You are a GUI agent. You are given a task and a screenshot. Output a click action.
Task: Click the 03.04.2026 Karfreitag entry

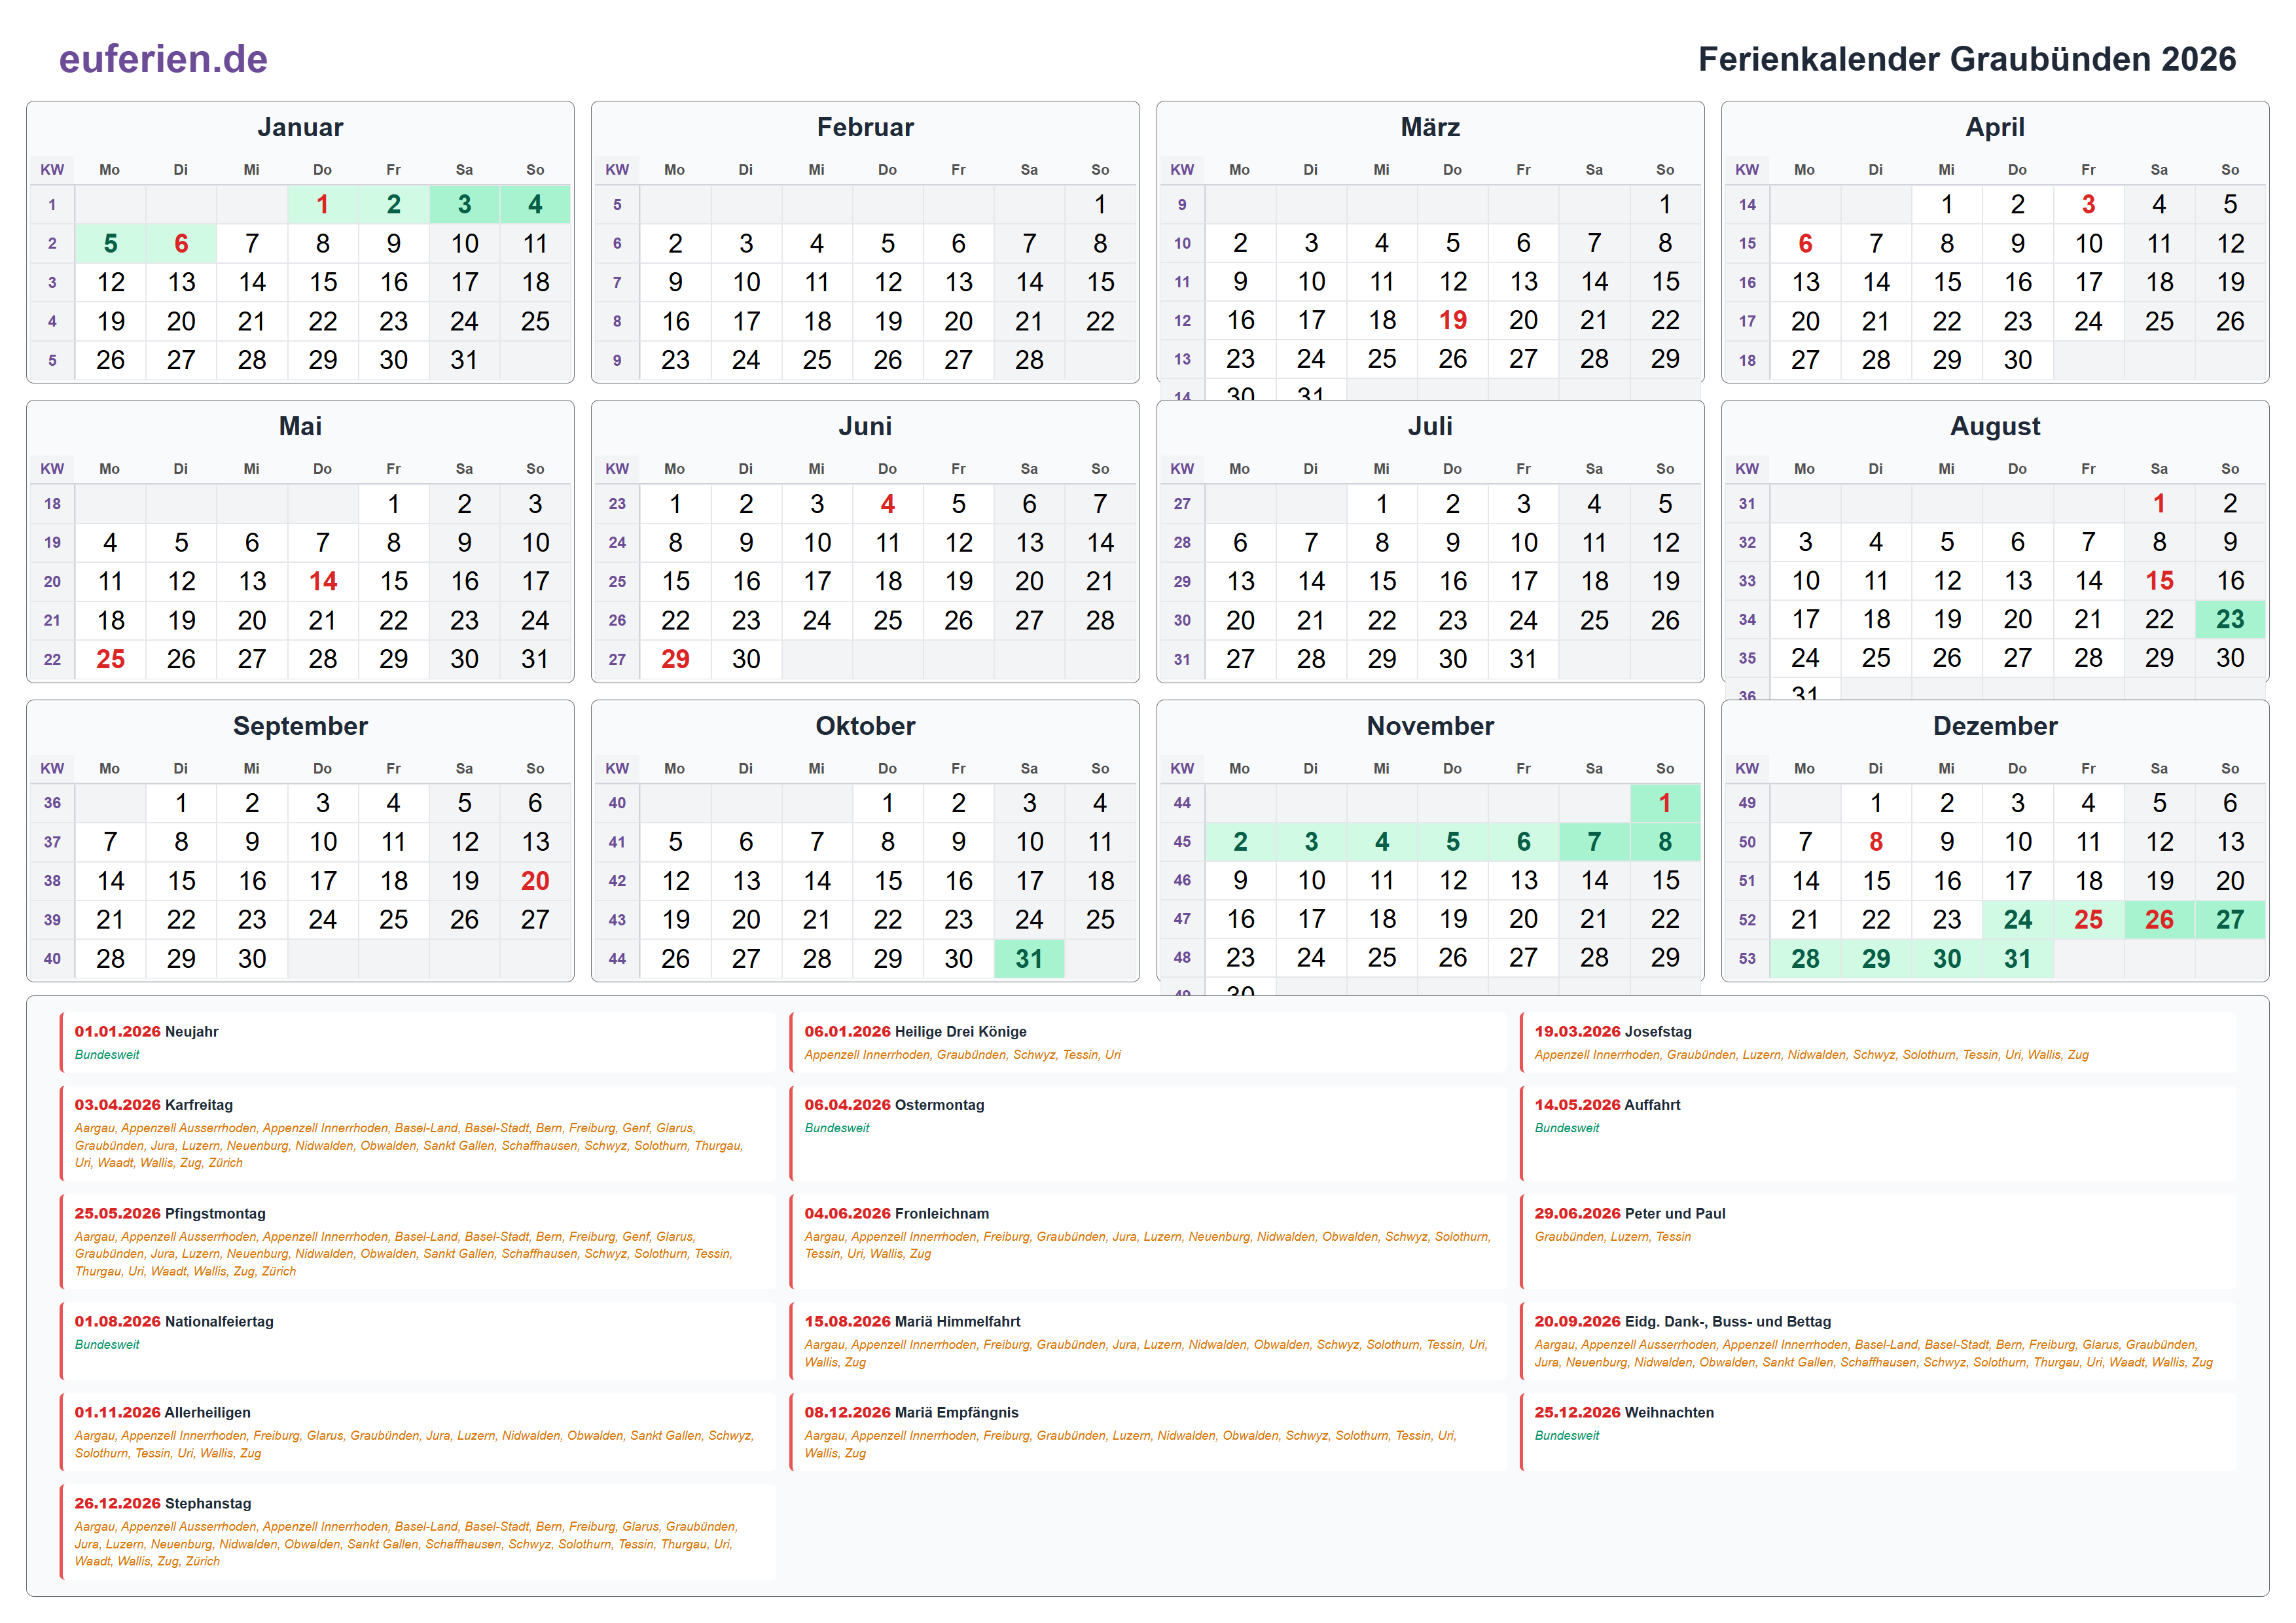[418, 1133]
